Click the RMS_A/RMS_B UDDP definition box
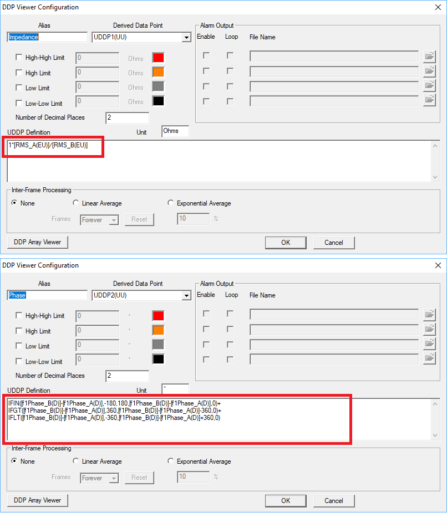 [x=220, y=161]
